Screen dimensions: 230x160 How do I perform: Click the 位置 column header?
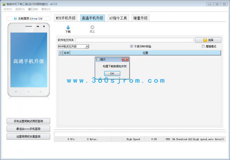[145, 53]
